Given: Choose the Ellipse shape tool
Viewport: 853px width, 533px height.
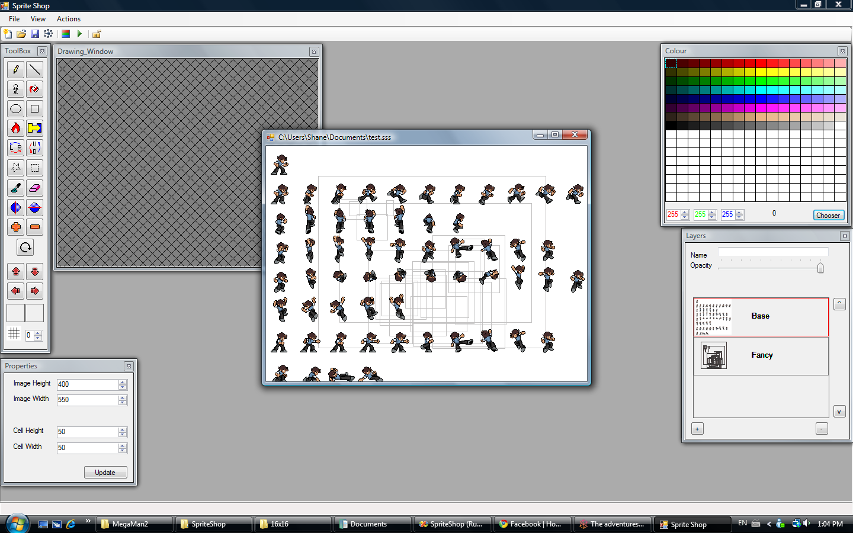Looking at the screenshot, I should coord(16,108).
